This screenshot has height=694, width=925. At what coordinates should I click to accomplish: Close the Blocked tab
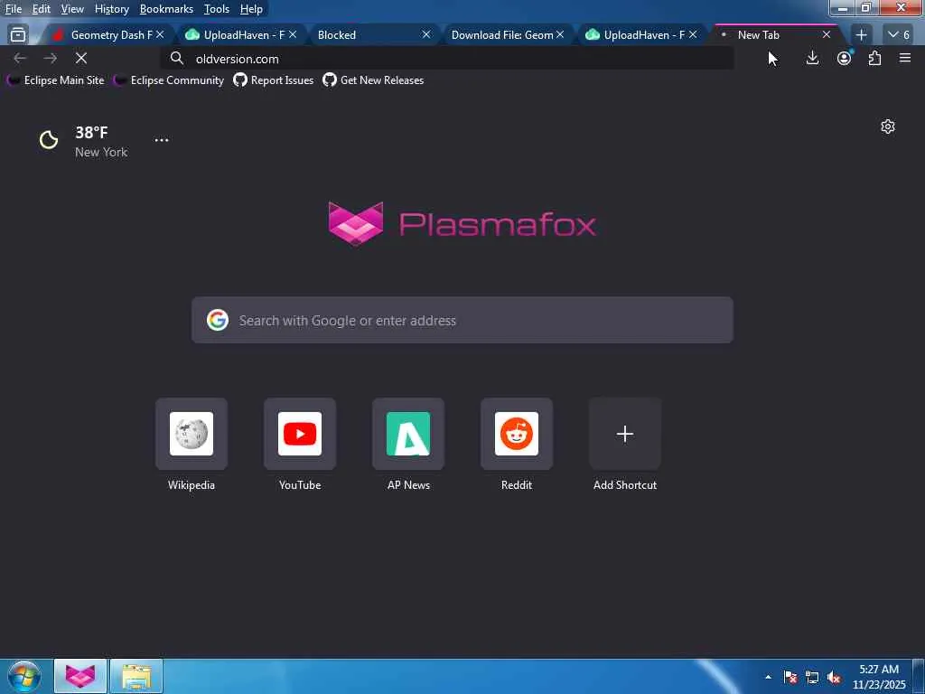click(426, 35)
